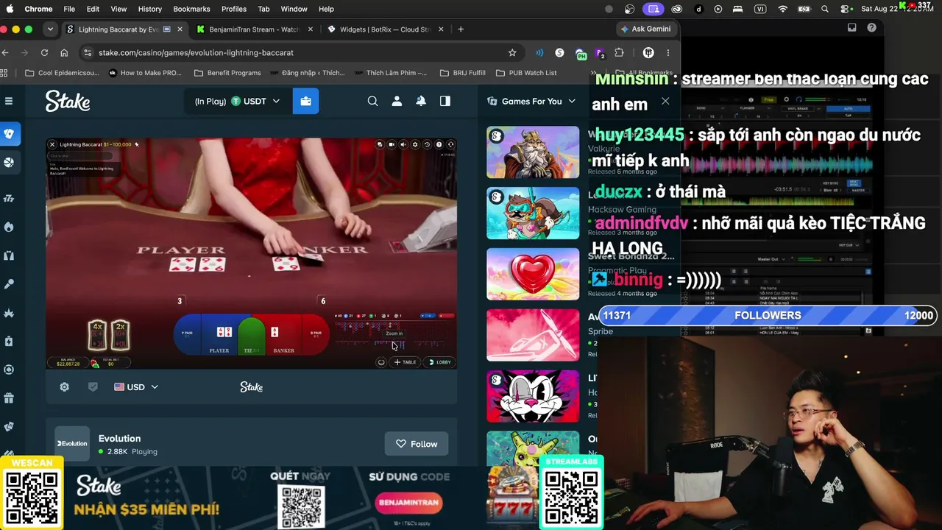942x530 pixels.
Task: Click the baccarat chat input field
Action: coord(80,155)
